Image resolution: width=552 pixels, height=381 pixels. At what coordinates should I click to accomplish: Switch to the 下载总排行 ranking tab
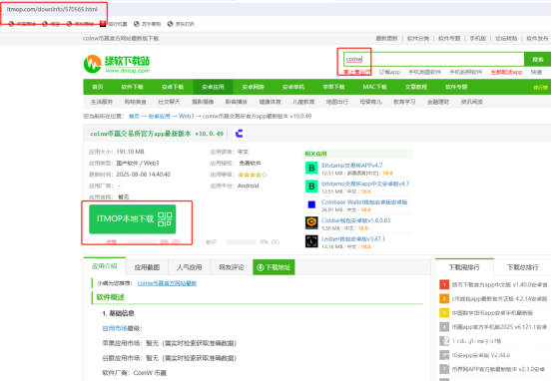(522, 267)
